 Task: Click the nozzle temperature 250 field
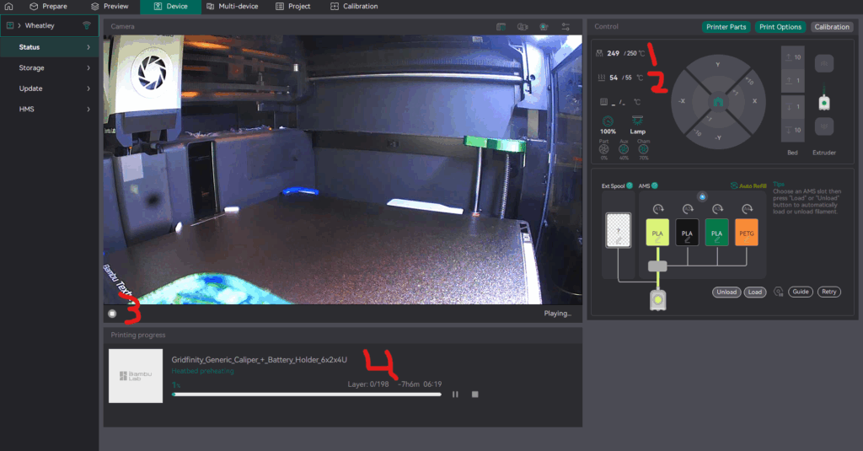pyautogui.click(x=630, y=53)
